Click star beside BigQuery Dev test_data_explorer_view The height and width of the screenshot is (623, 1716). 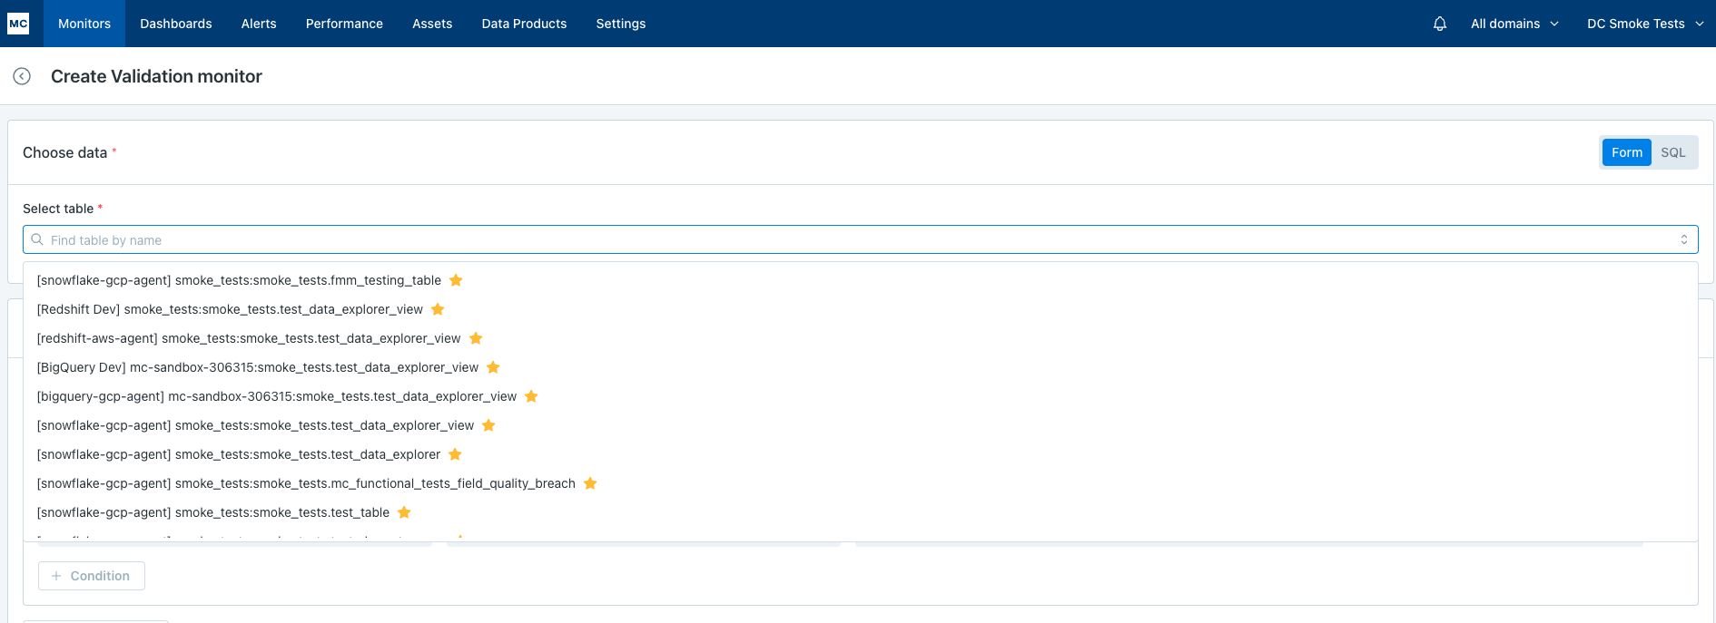[x=493, y=367]
